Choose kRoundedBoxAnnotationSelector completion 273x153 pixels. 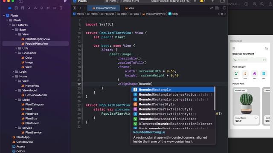(x=173, y=119)
